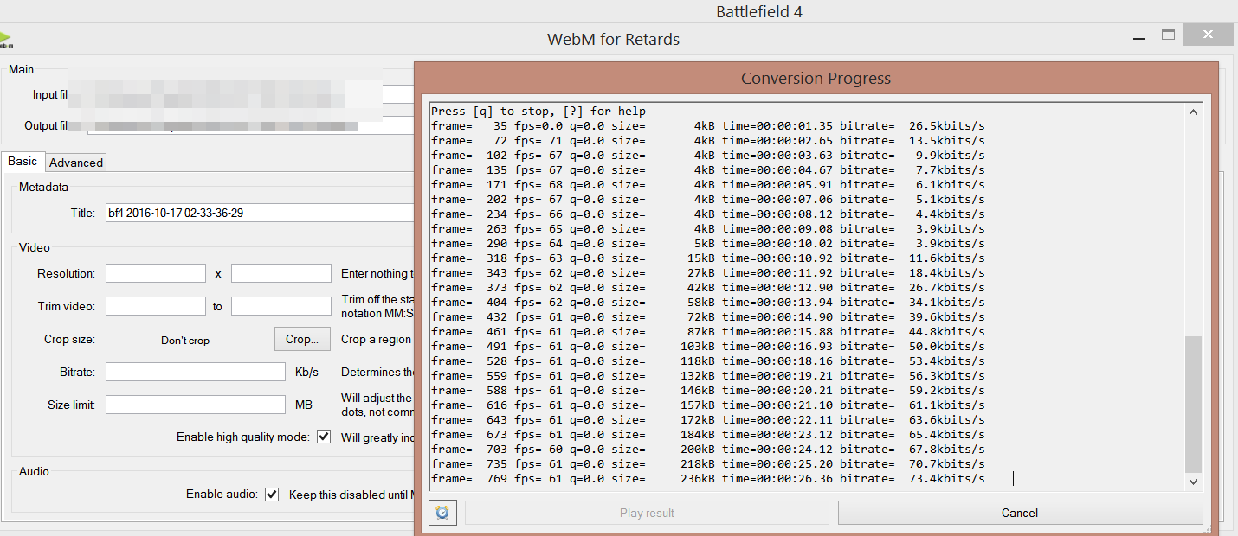Click log line for frame 35
The width and height of the screenshot is (1238, 536).
point(708,125)
